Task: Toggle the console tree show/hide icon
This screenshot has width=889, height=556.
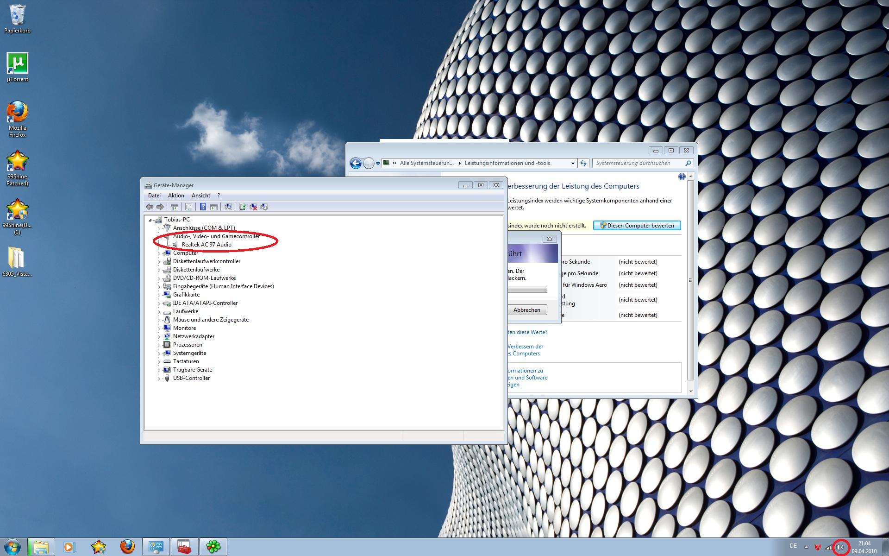Action: click(174, 207)
